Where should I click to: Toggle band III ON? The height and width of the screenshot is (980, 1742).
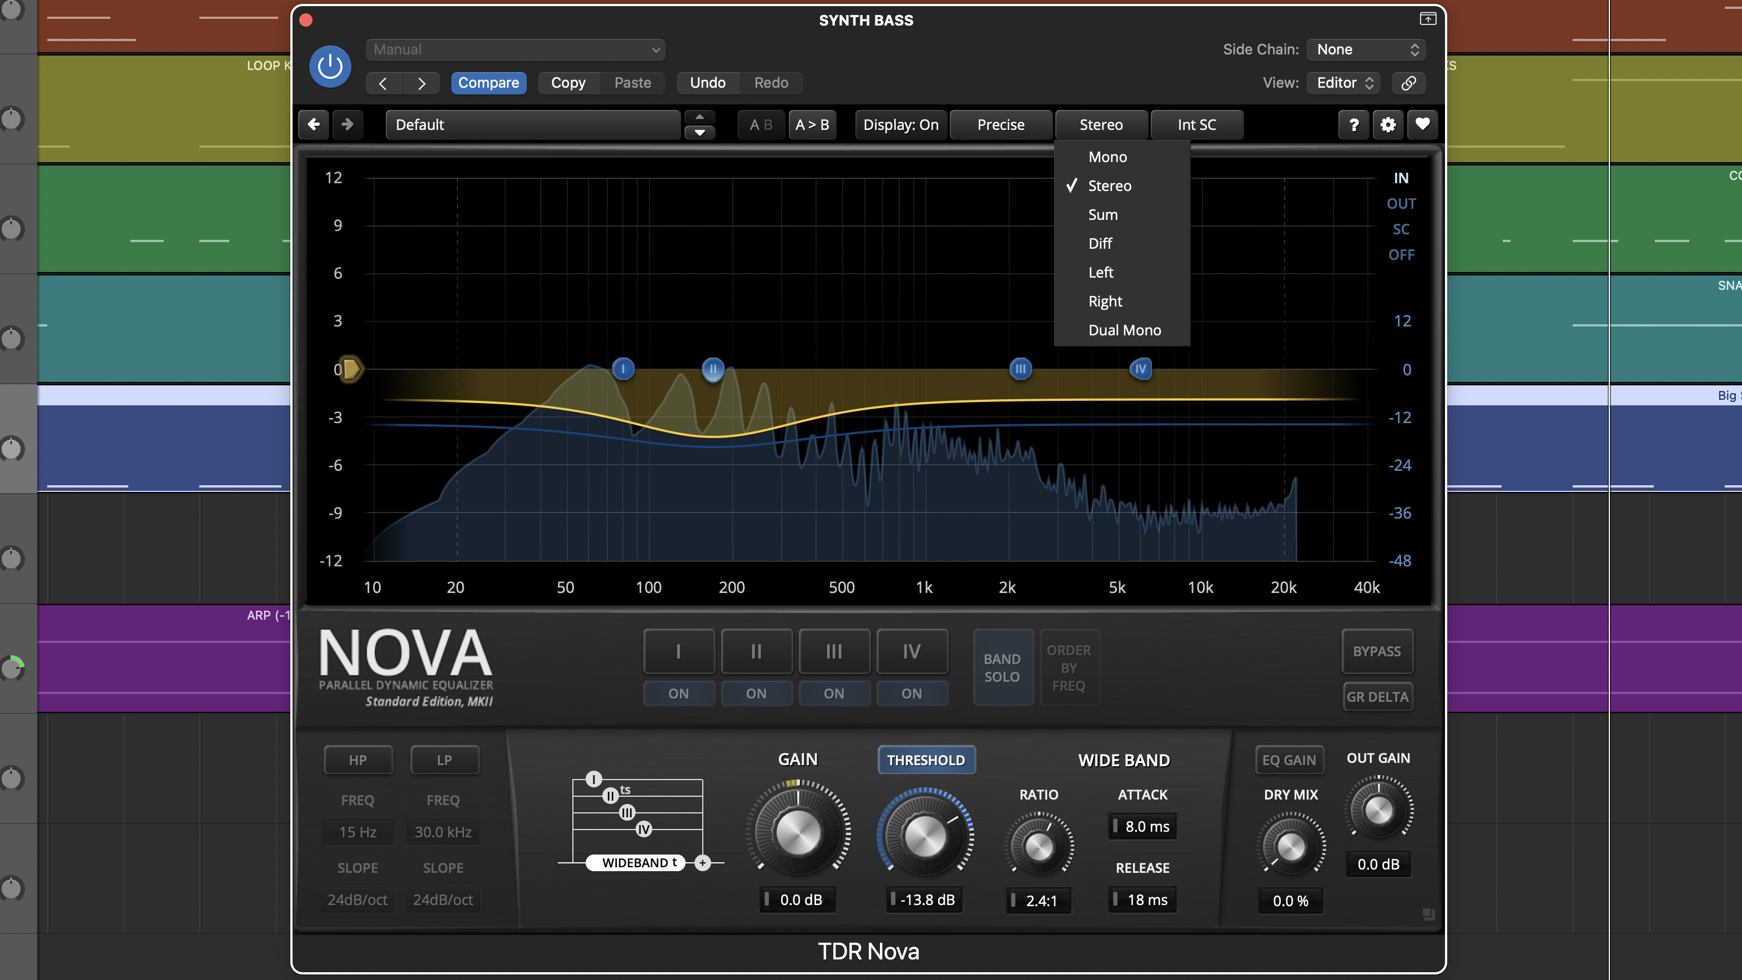pos(834,693)
